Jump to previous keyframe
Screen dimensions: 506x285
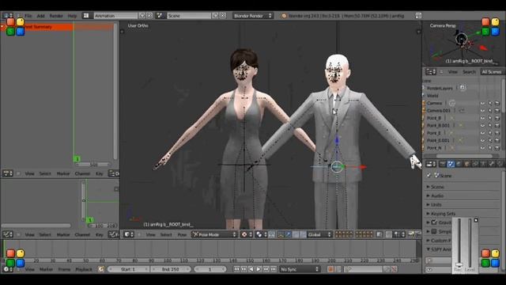pyautogui.click(x=244, y=269)
